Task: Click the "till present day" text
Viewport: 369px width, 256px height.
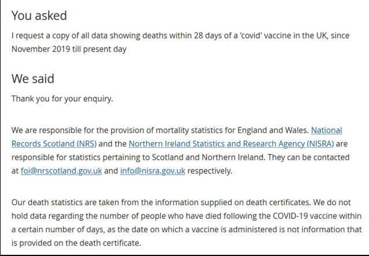Action: (99, 49)
